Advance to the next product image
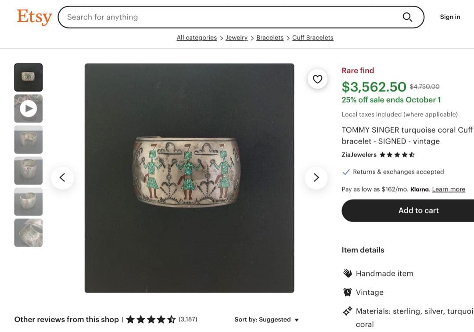 click(x=316, y=178)
